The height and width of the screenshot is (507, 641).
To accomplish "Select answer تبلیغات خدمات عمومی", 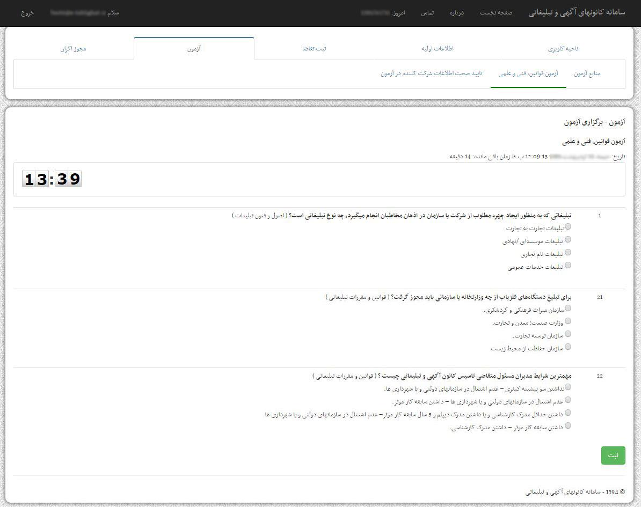I will [x=568, y=266].
